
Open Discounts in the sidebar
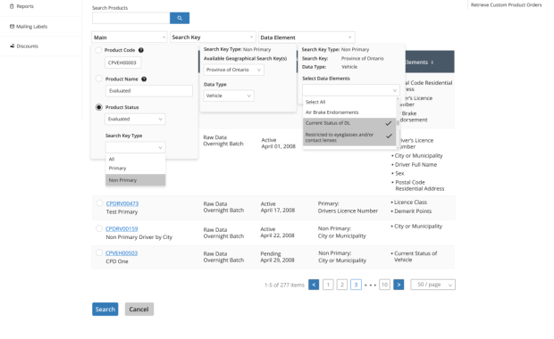pos(23,46)
